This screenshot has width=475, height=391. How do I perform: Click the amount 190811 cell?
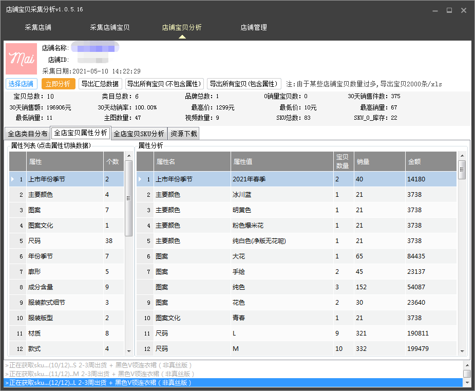coord(431,333)
